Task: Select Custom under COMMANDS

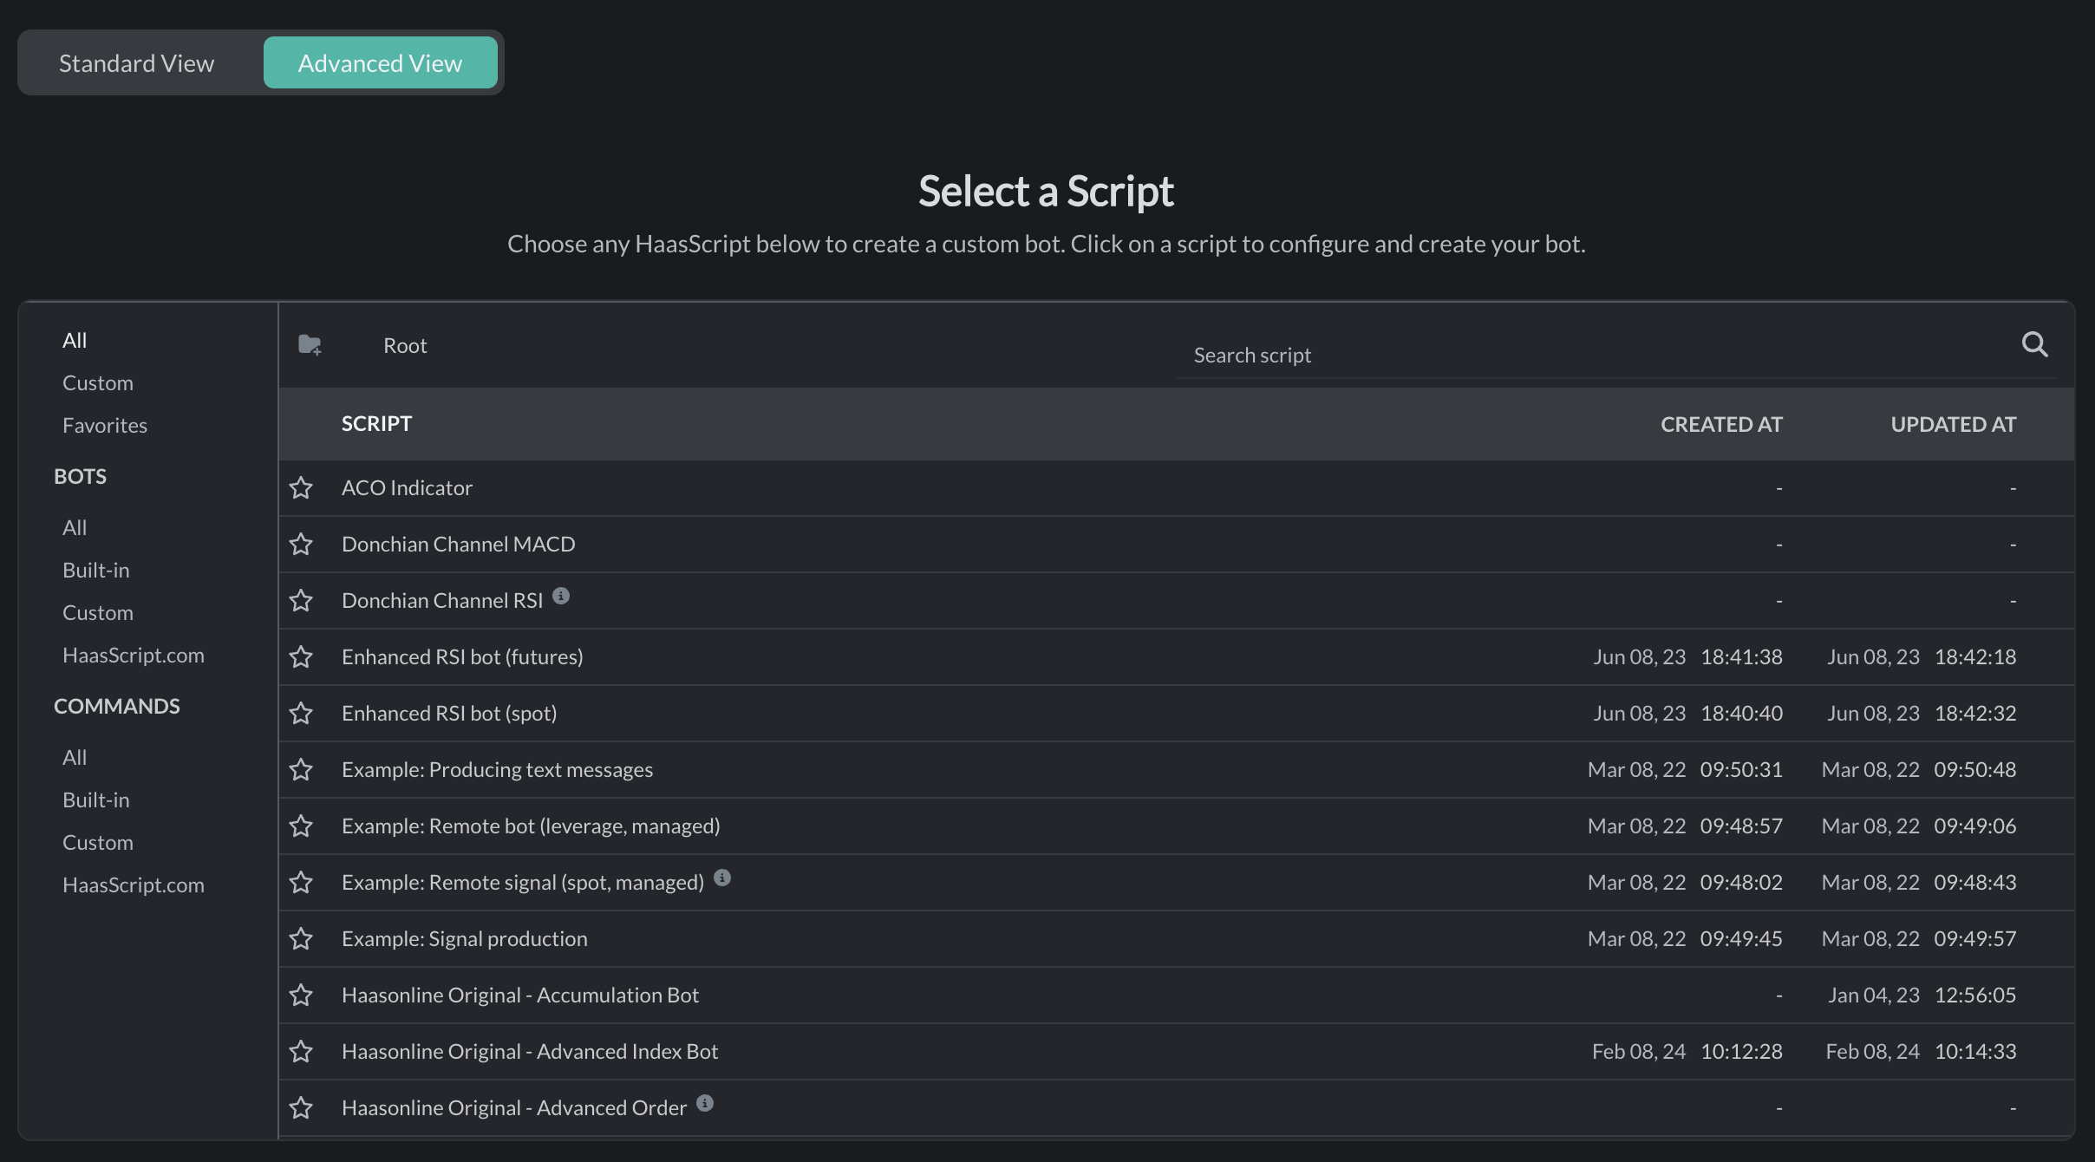Action: coord(98,841)
